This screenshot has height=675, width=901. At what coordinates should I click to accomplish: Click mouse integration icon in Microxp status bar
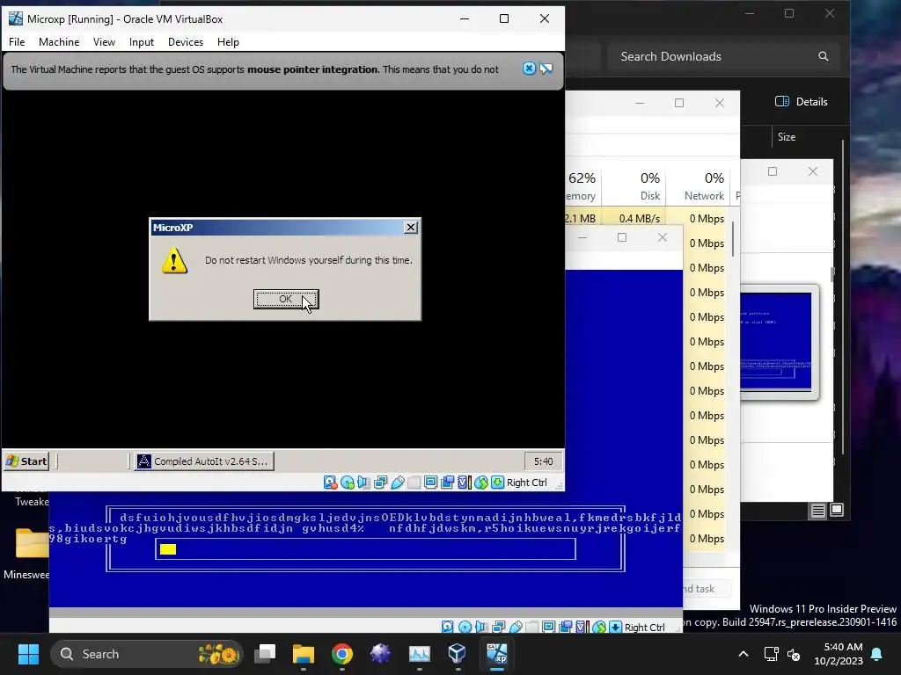(481, 483)
